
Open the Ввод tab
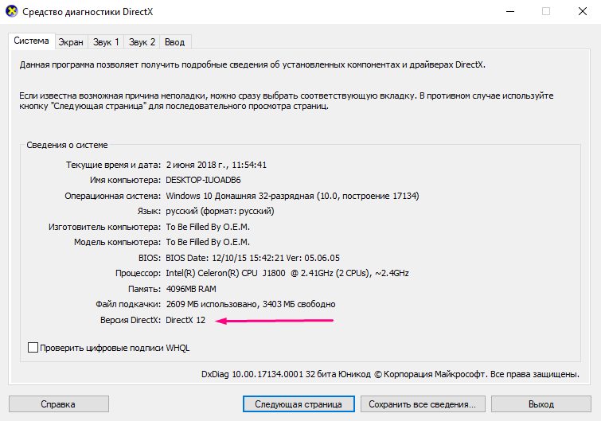pyautogui.click(x=175, y=42)
